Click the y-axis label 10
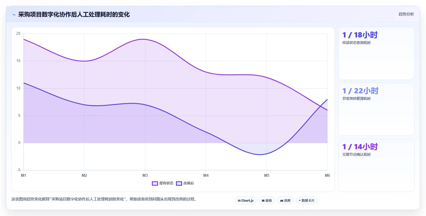 coord(18,88)
